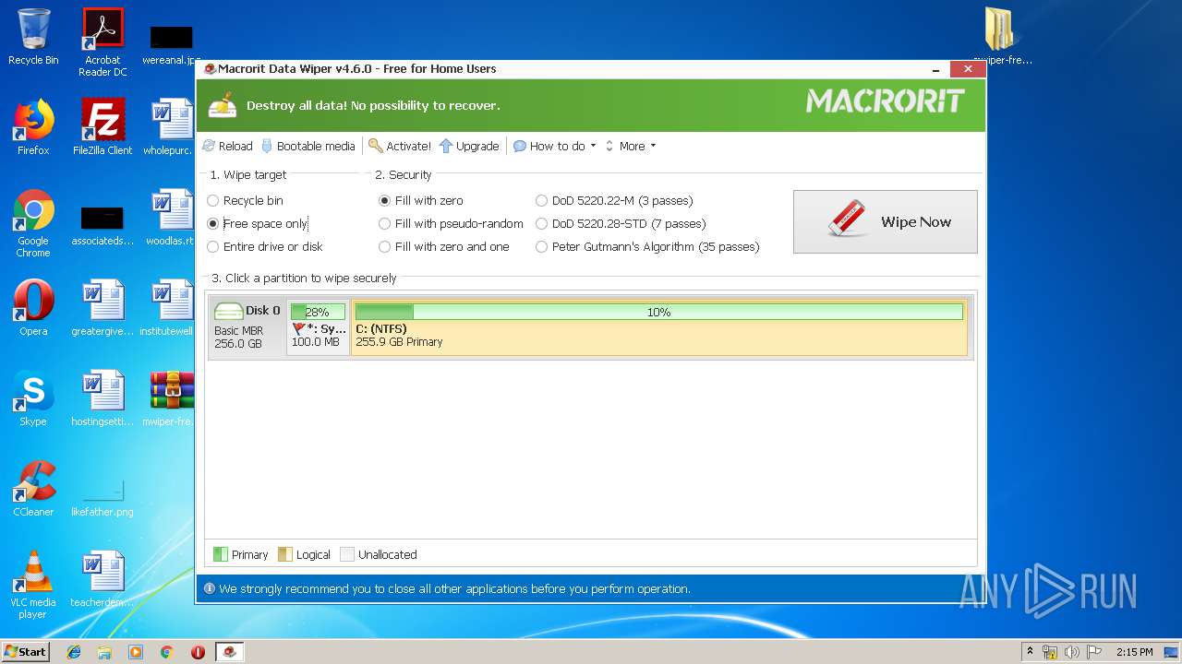Click the Start button

point(26,651)
